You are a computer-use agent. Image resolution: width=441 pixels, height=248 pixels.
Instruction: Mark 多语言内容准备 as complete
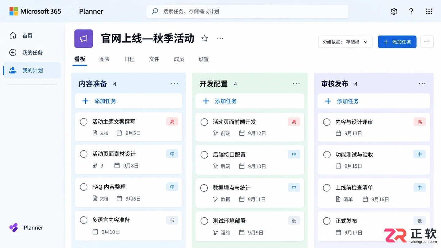(x=84, y=220)
